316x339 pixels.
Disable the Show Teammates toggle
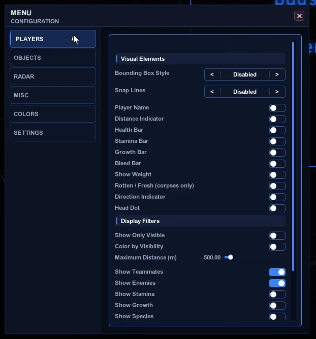[277, 272]
